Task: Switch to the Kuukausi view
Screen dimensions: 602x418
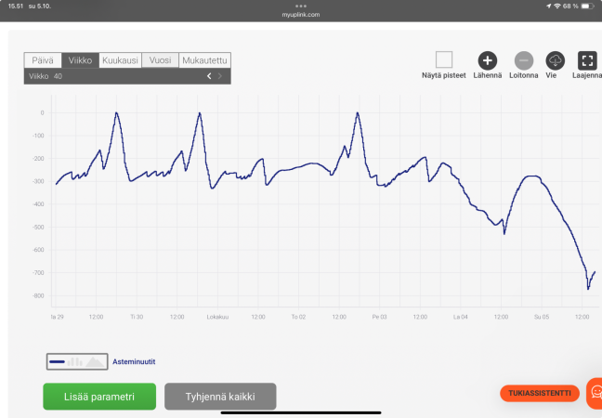Action: [x=120, y=60]
